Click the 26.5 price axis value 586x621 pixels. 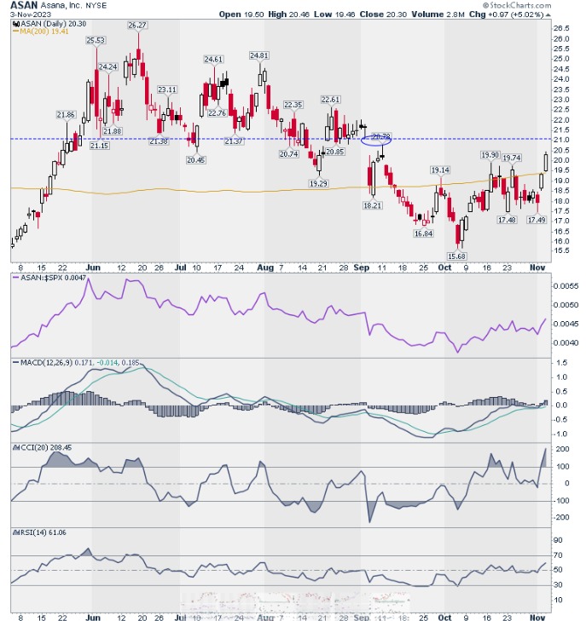(561, 28)
